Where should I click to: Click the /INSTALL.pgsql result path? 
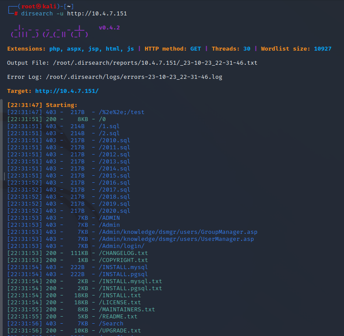pyautogui.click(x=123, y=274)
